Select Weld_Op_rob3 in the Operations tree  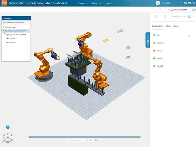[11, 42]
